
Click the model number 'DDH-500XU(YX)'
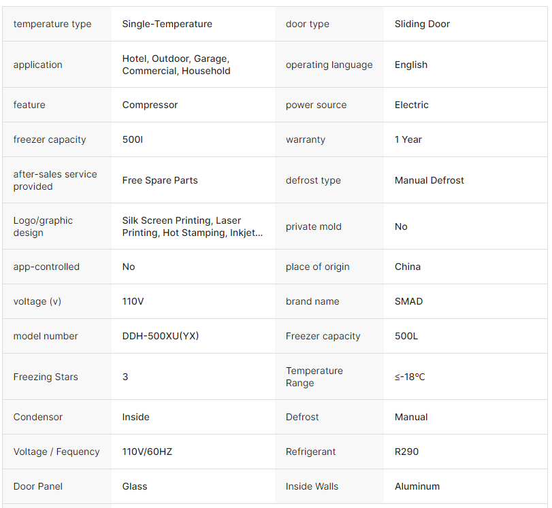[x=161, y=336]
